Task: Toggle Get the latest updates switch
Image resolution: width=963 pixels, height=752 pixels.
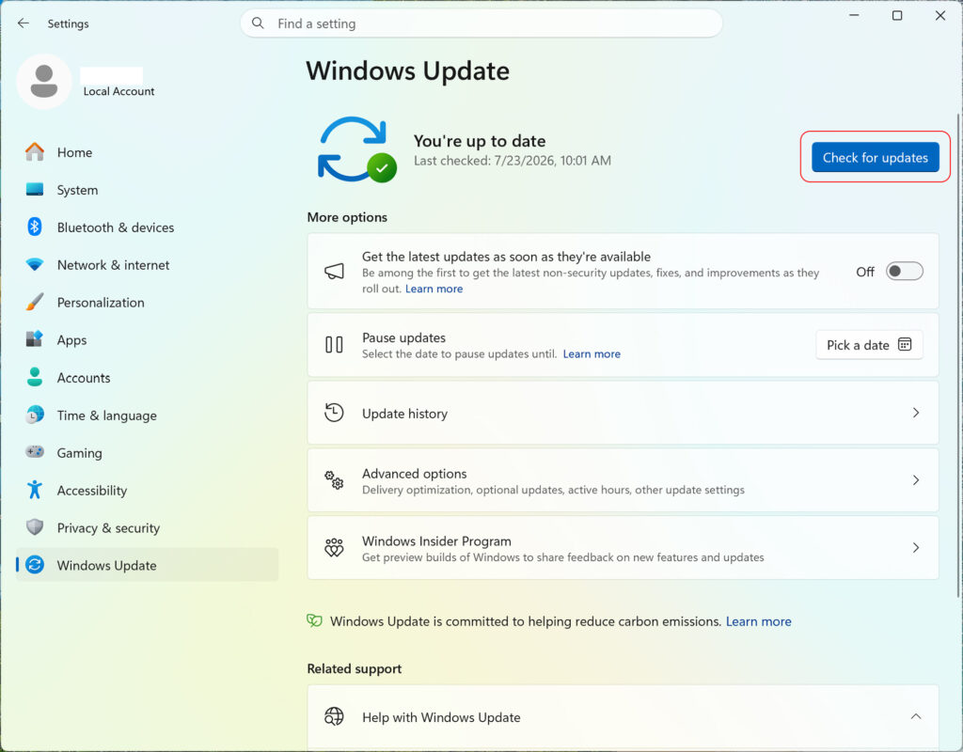Action: pyautogui.click(x=904, y=272)
